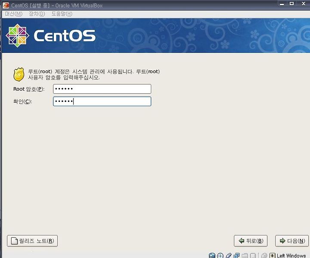Screen dimensions: 310x258
Task: Click the gold root security badge icon
Action: tap(19, 74)
